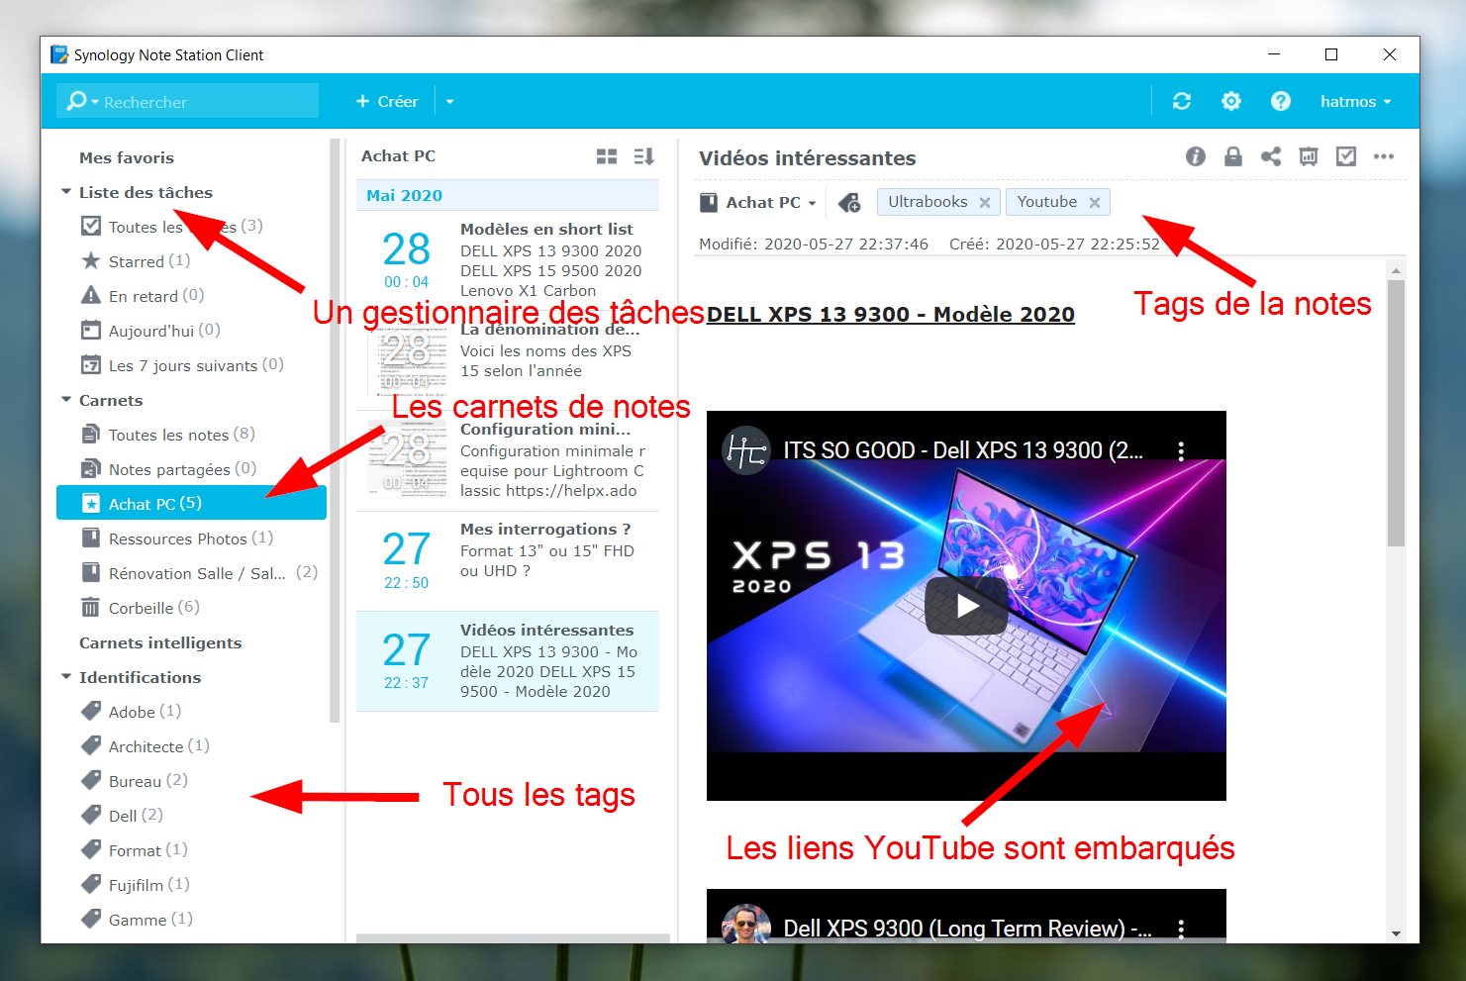Open settings via the gear icon
Screen dimensions: 1466x981
tap(1230, 101)
